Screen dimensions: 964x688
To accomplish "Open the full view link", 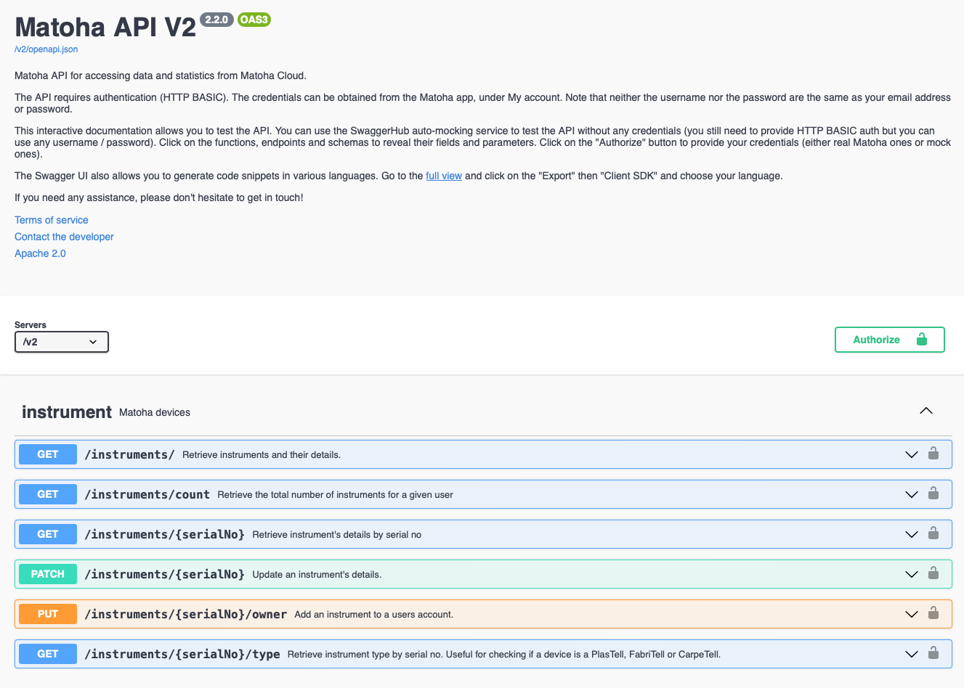I will (443, 176).
